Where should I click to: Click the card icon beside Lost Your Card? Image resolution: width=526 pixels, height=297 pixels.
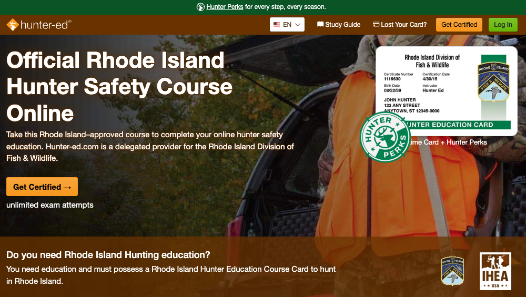[x=376, y=24]
